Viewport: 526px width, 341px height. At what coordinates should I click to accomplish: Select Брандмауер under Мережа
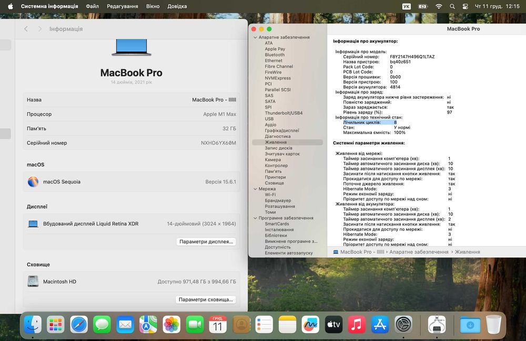click(278, 201)
